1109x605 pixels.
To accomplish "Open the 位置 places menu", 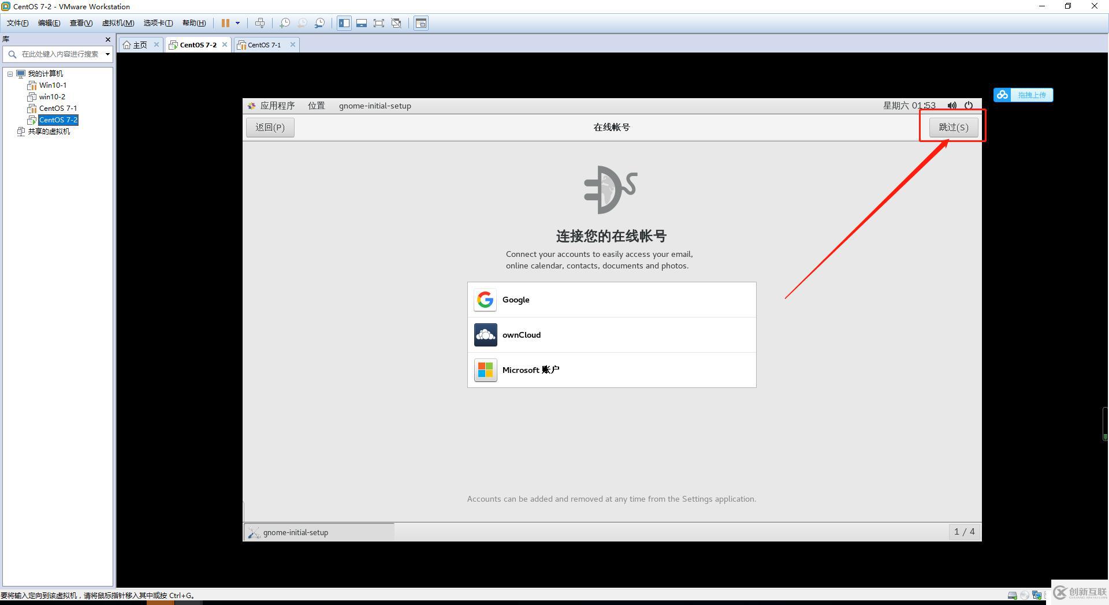I will coord(316,106).
